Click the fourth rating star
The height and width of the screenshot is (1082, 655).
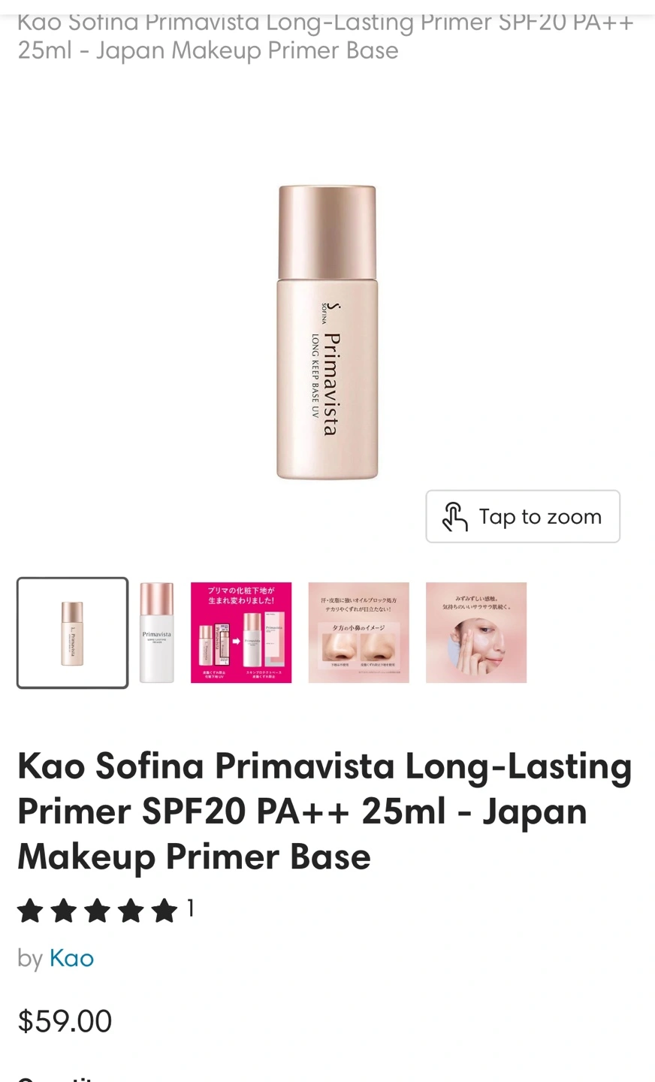pos(131,911)
